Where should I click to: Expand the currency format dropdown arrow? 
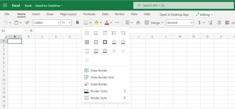pos(204,23)
